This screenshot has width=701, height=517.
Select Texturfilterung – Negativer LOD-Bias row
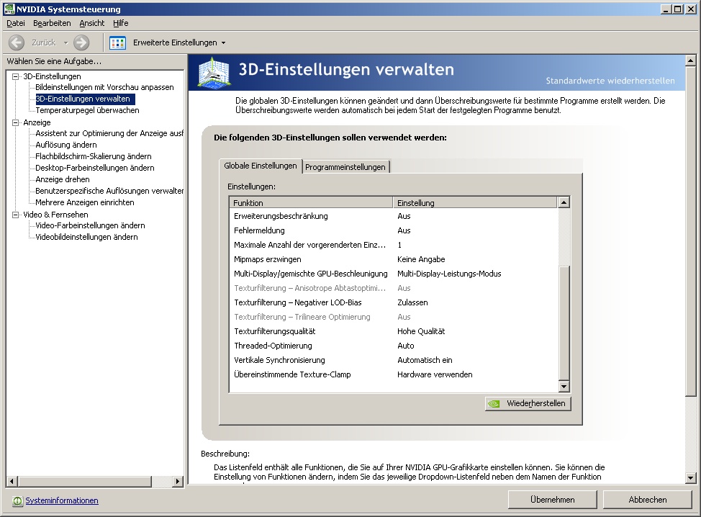394,302
